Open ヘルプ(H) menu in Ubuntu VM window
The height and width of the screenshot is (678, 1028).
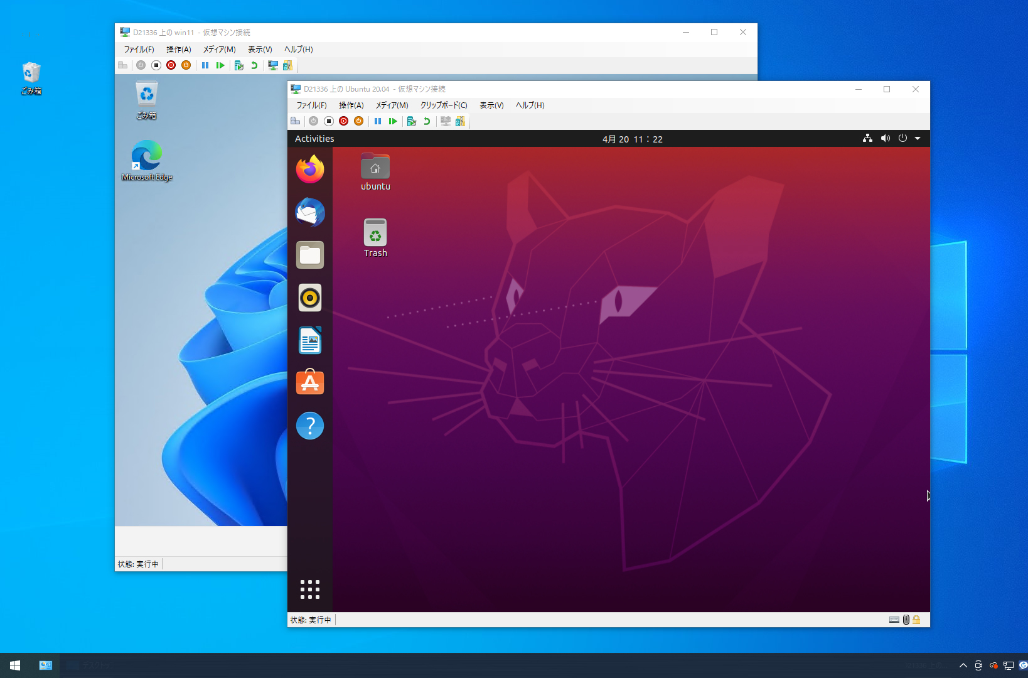pos(530,105)
